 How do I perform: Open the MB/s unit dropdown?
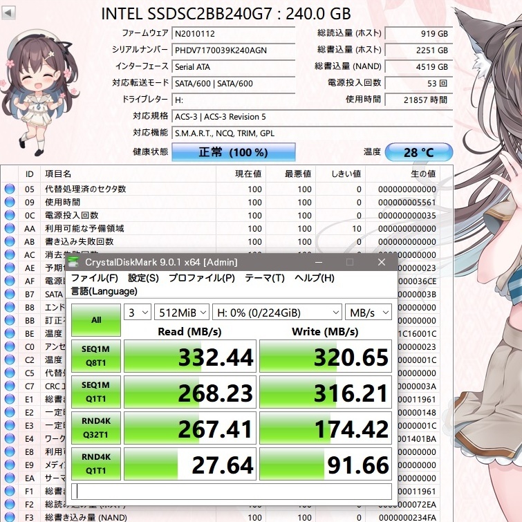[x=369, y=313]
